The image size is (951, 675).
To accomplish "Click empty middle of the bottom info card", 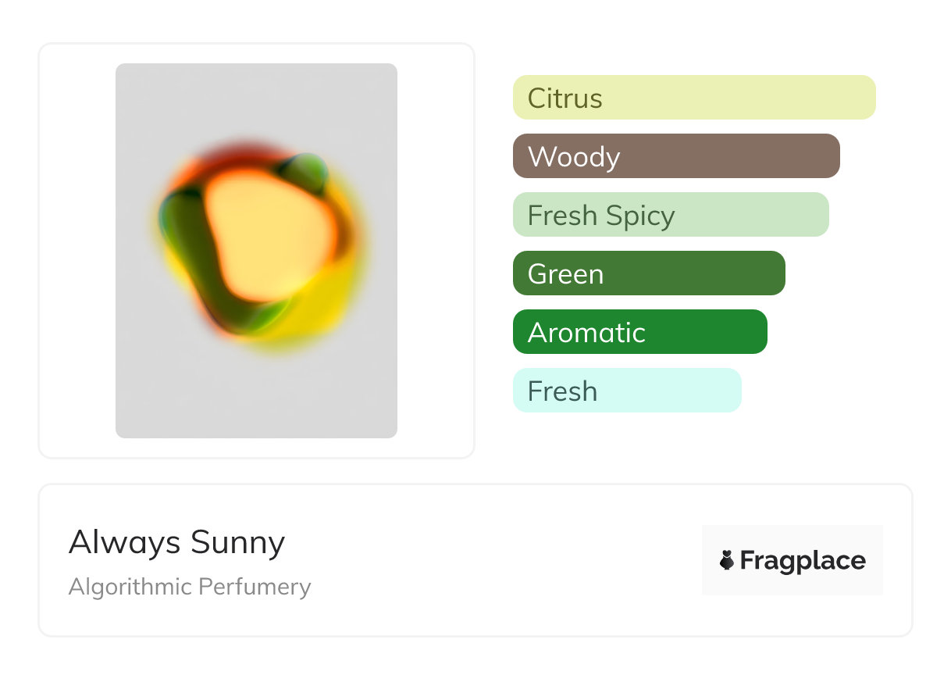I will (500, 560).
